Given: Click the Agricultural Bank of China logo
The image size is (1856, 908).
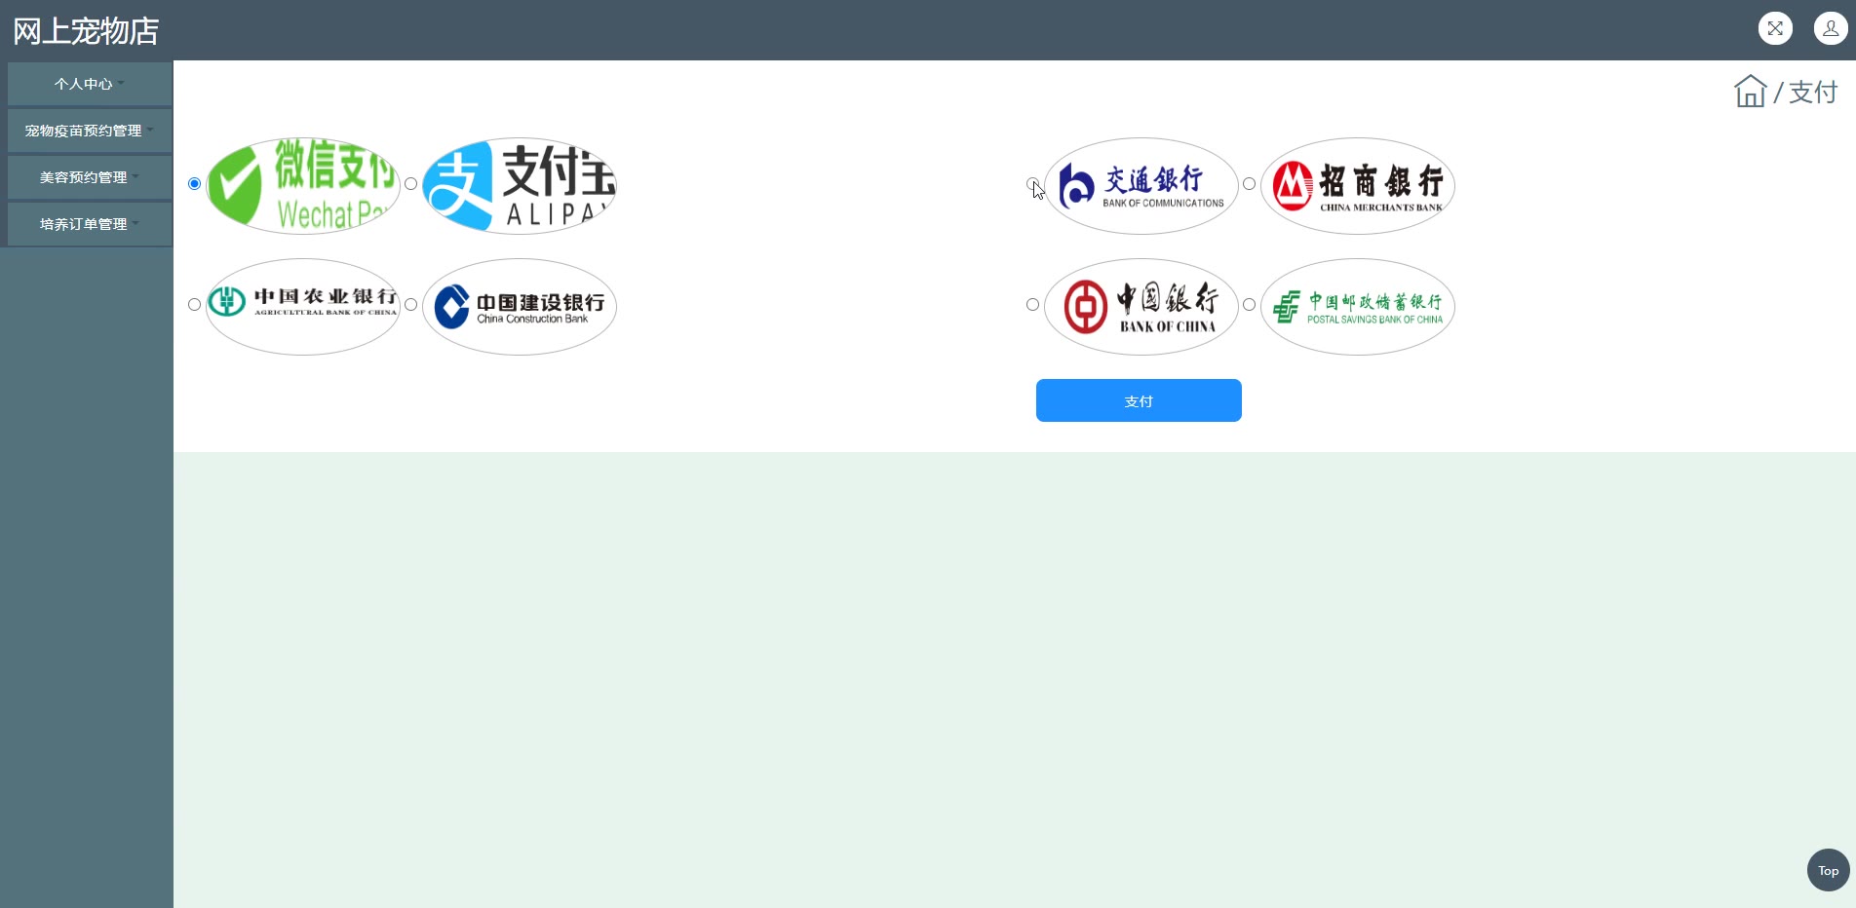Looking at the screenshot, I should tap(303, 306).
